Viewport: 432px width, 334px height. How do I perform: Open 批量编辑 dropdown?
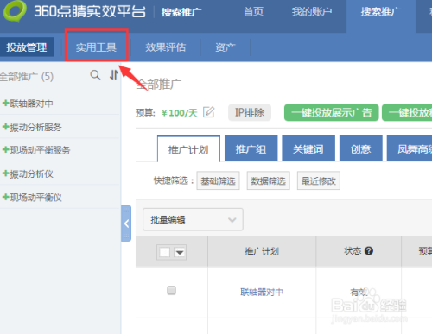(x=193, y=220)
